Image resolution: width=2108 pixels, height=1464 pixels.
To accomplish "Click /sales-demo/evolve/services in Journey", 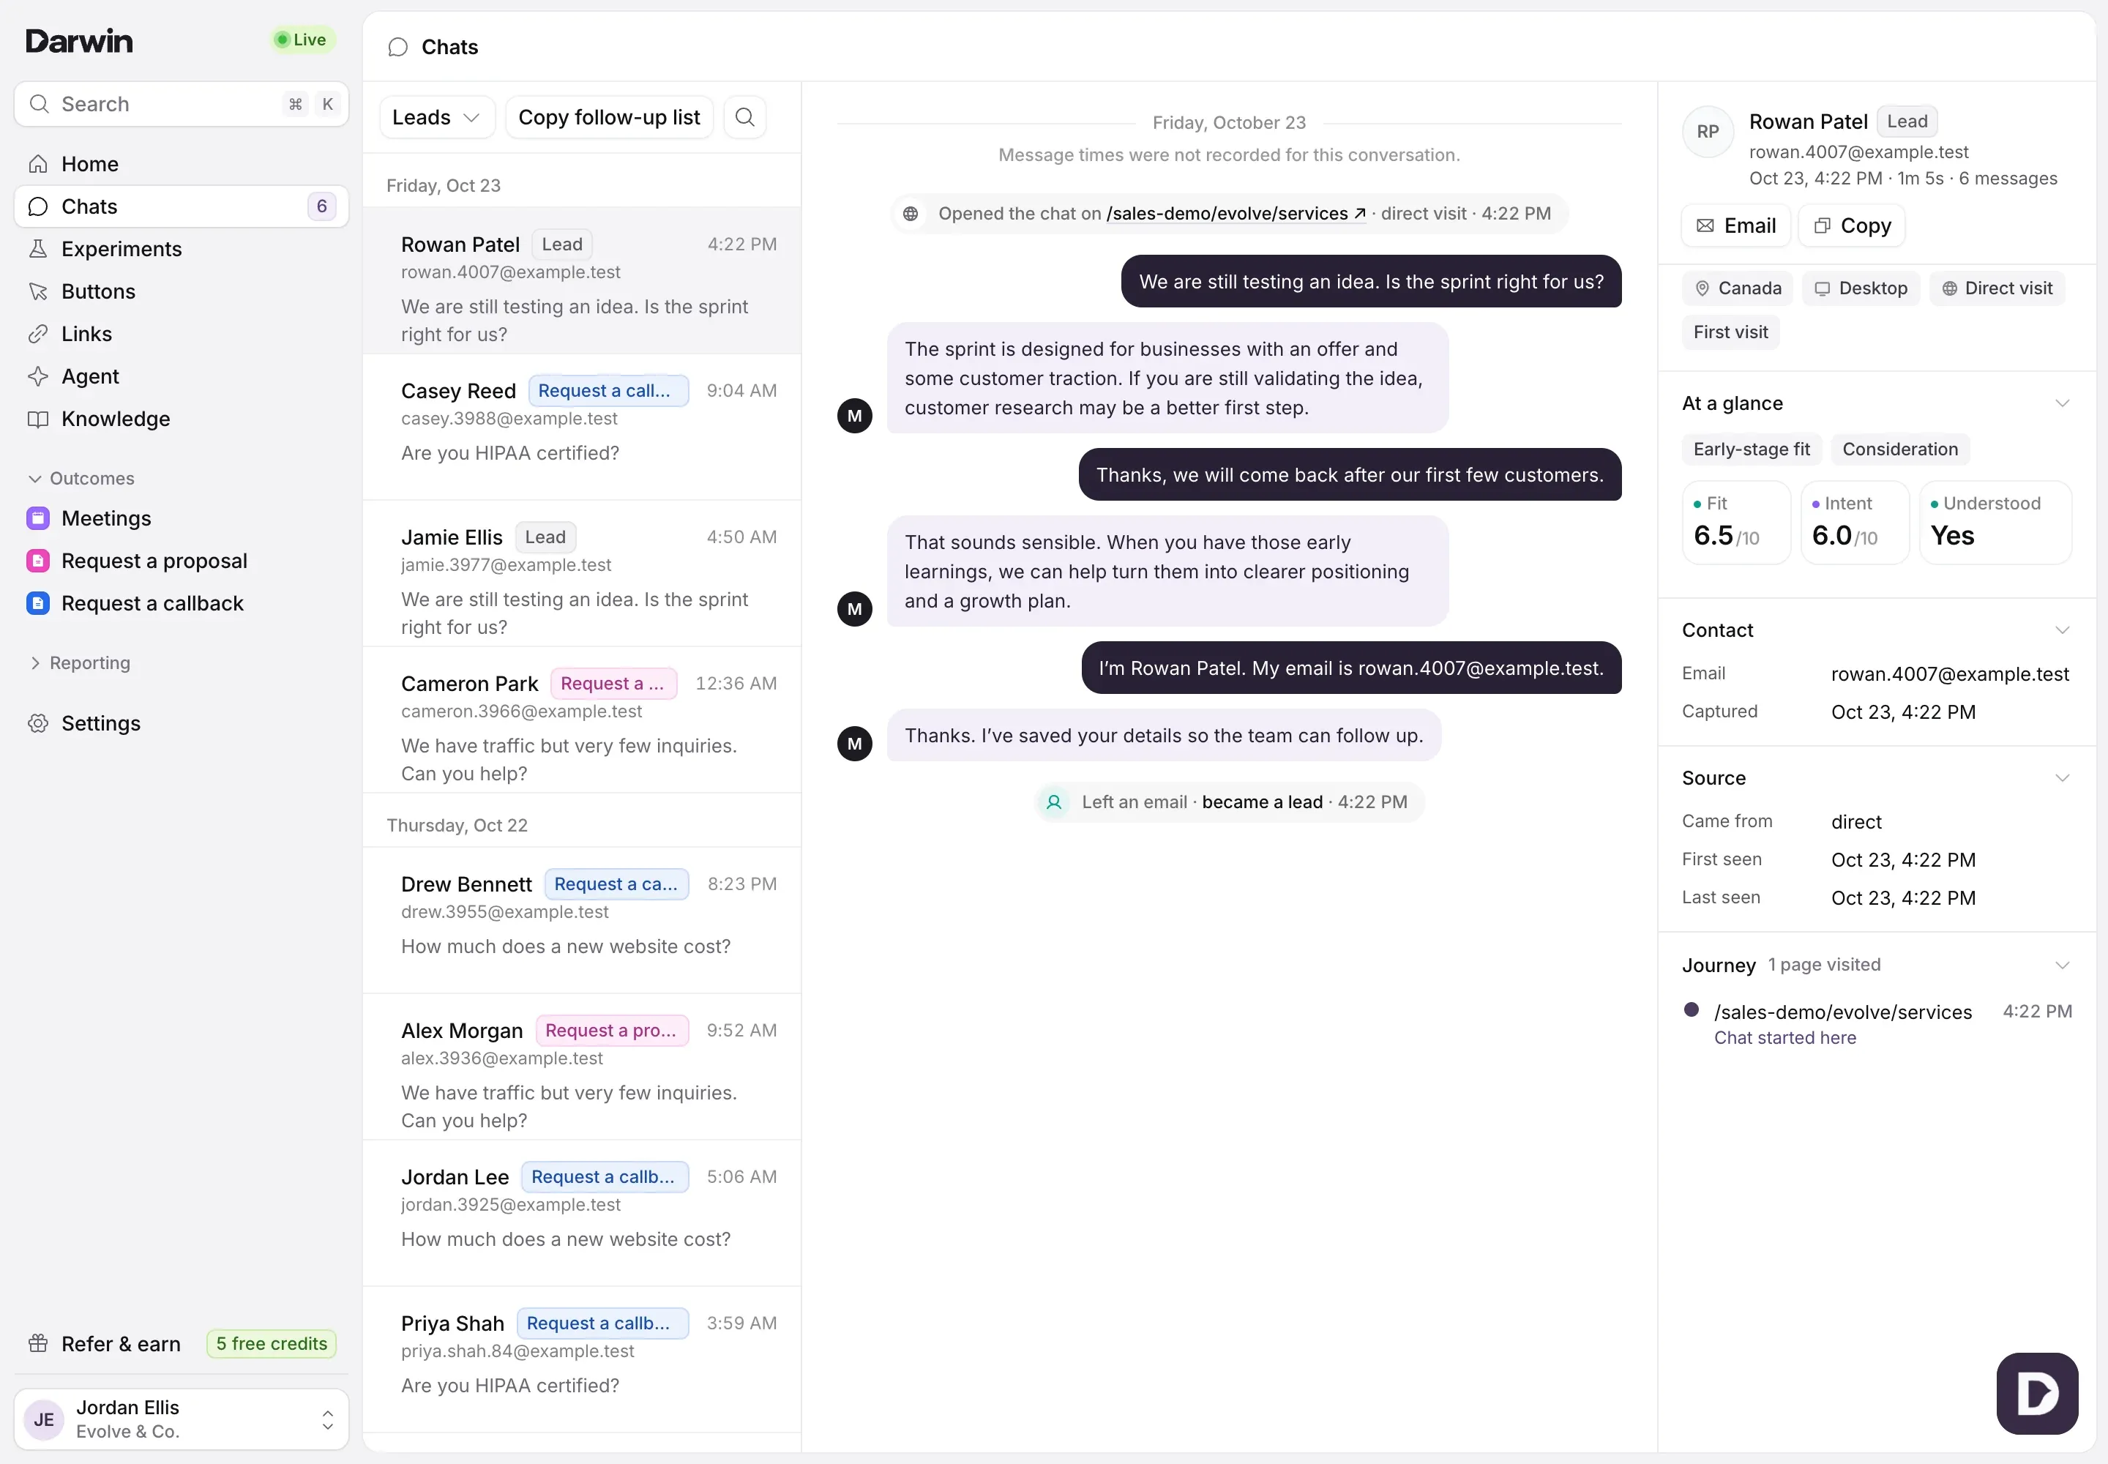I will (1842, 1012).
